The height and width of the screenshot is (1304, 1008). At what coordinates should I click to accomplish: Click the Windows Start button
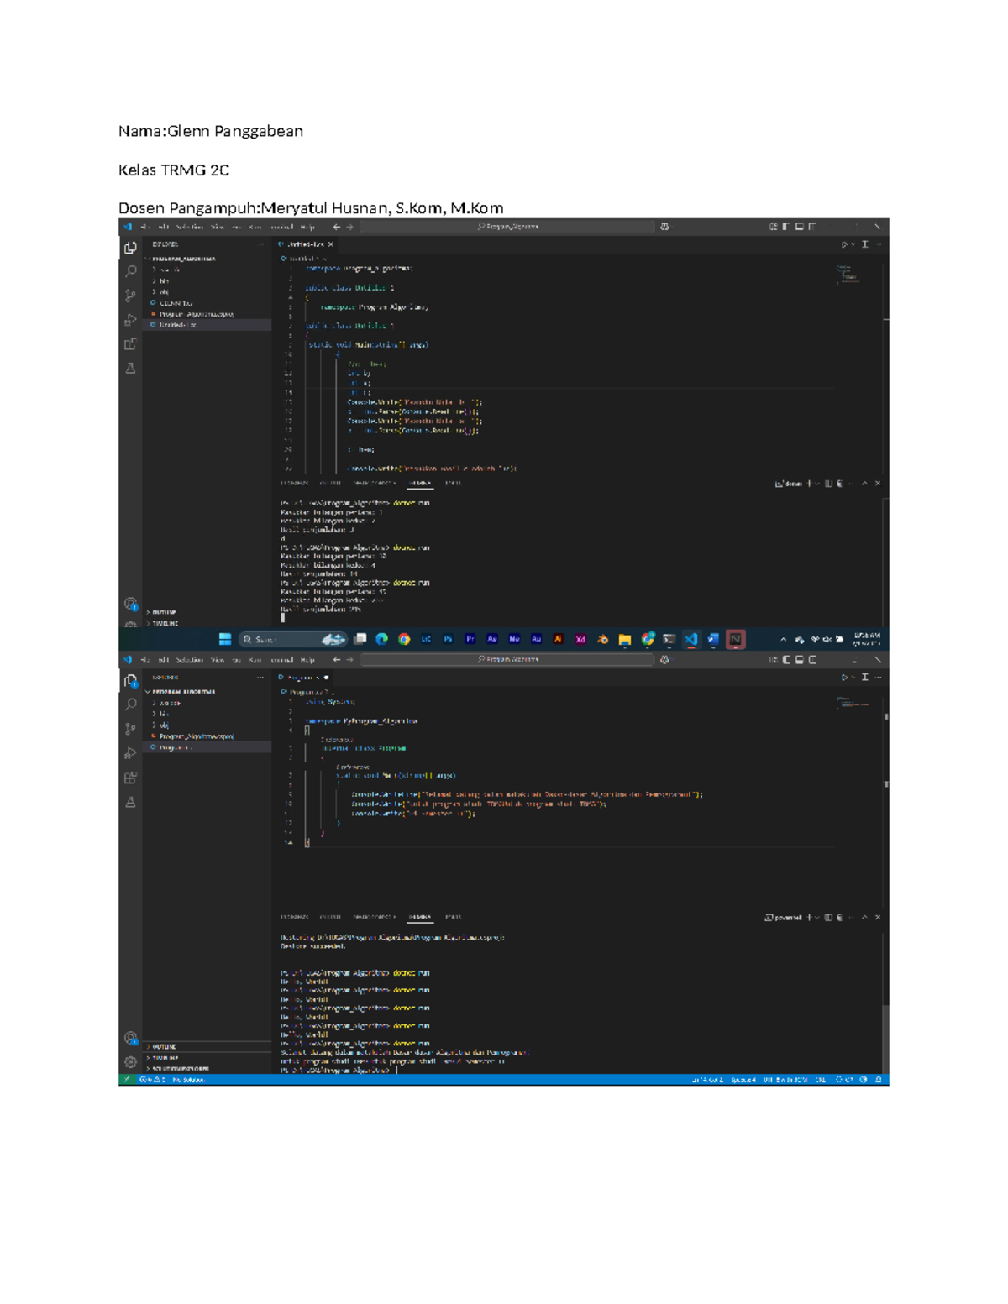(x=225, y=639)
